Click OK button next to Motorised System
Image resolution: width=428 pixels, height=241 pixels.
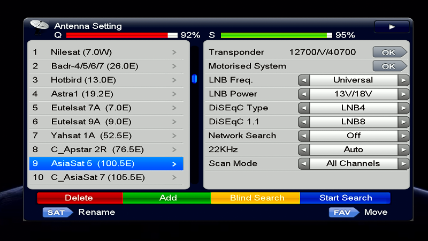pos(390,66)
